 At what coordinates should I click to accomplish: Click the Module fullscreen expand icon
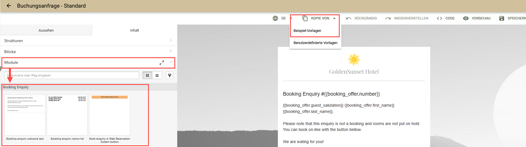point(162,63)
